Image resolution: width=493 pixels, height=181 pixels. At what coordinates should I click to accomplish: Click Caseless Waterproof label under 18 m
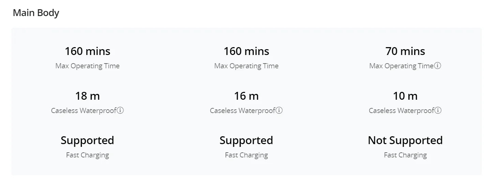[84, 111]
